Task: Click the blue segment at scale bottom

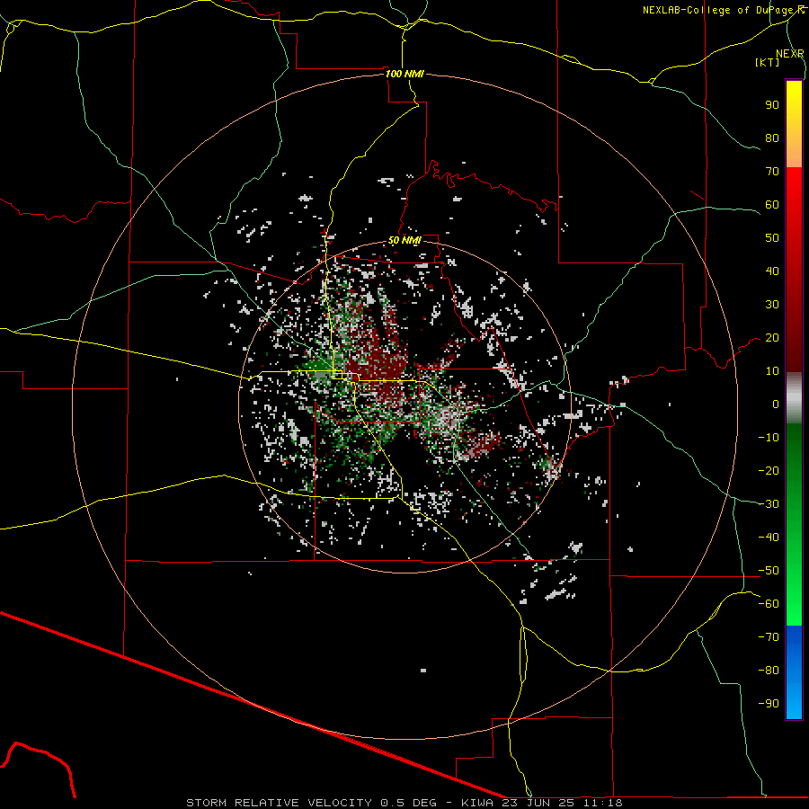Action: click(794, 671)
